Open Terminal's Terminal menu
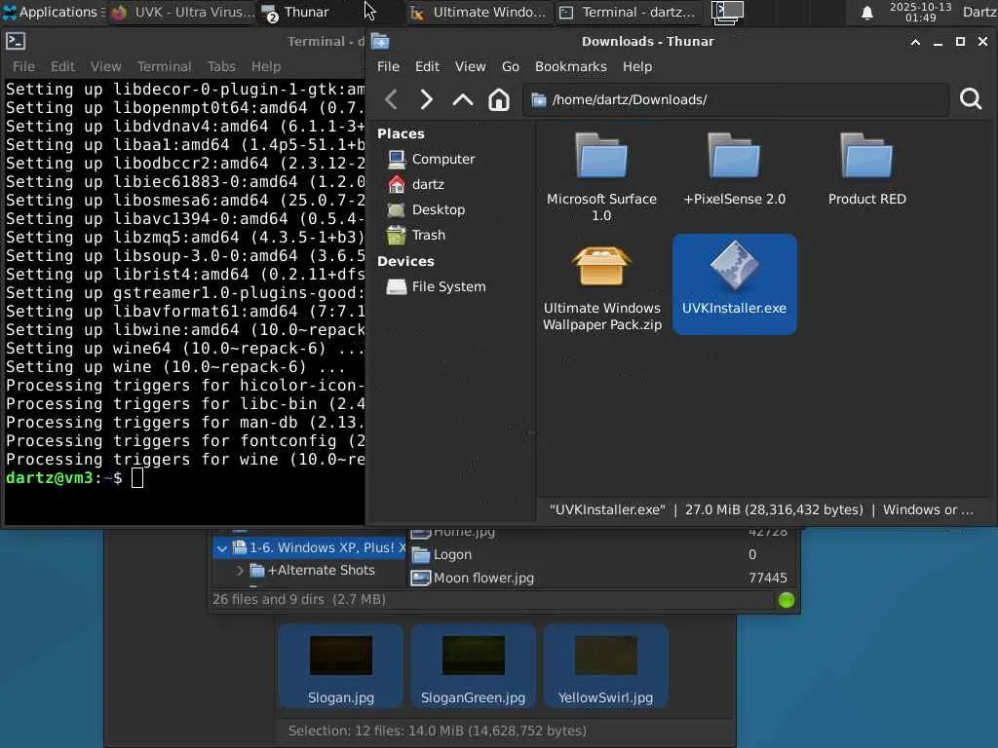This screenshot has height=748, width=998. click(x=164, y=67)
